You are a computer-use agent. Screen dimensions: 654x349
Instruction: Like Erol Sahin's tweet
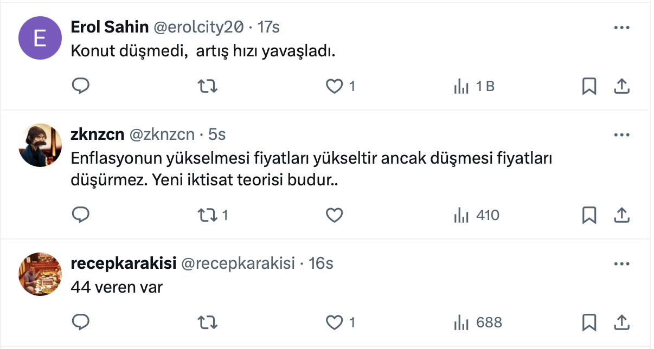pos(335,86)
